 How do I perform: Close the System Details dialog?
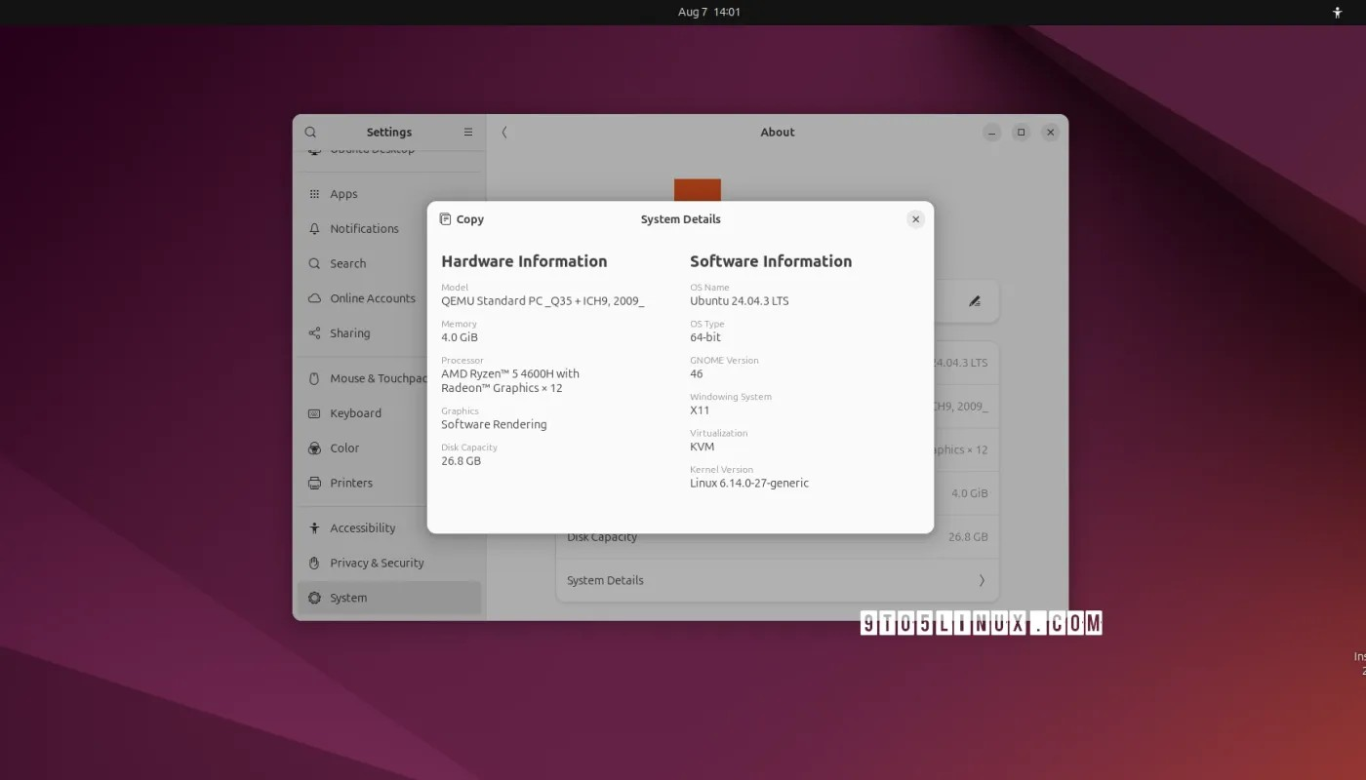click(914, 218)
